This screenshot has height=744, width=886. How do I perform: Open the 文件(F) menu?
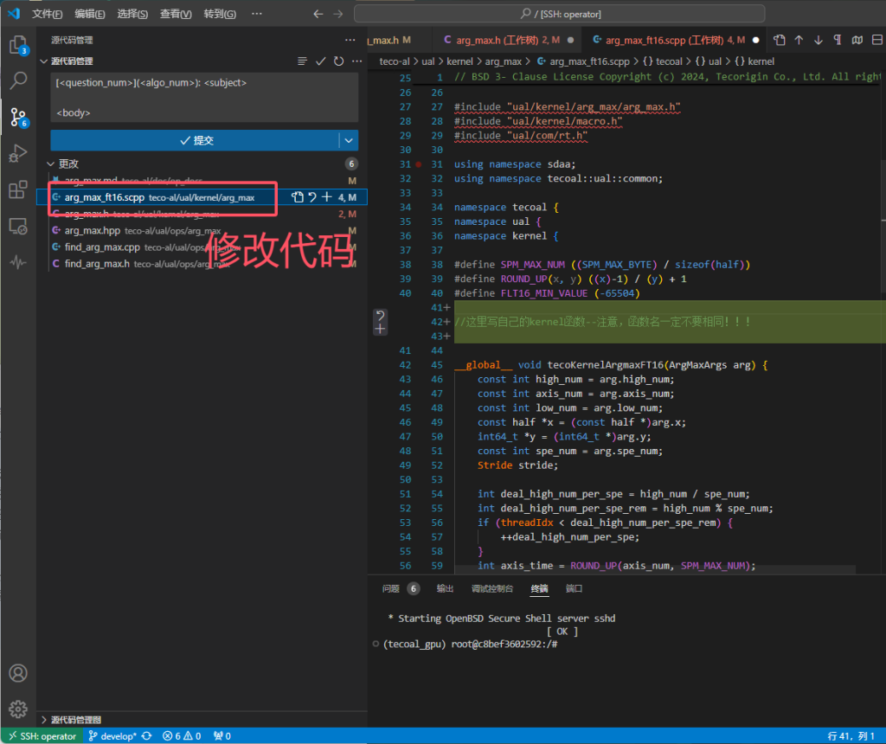pyautogui.click(x=47, y=14)
